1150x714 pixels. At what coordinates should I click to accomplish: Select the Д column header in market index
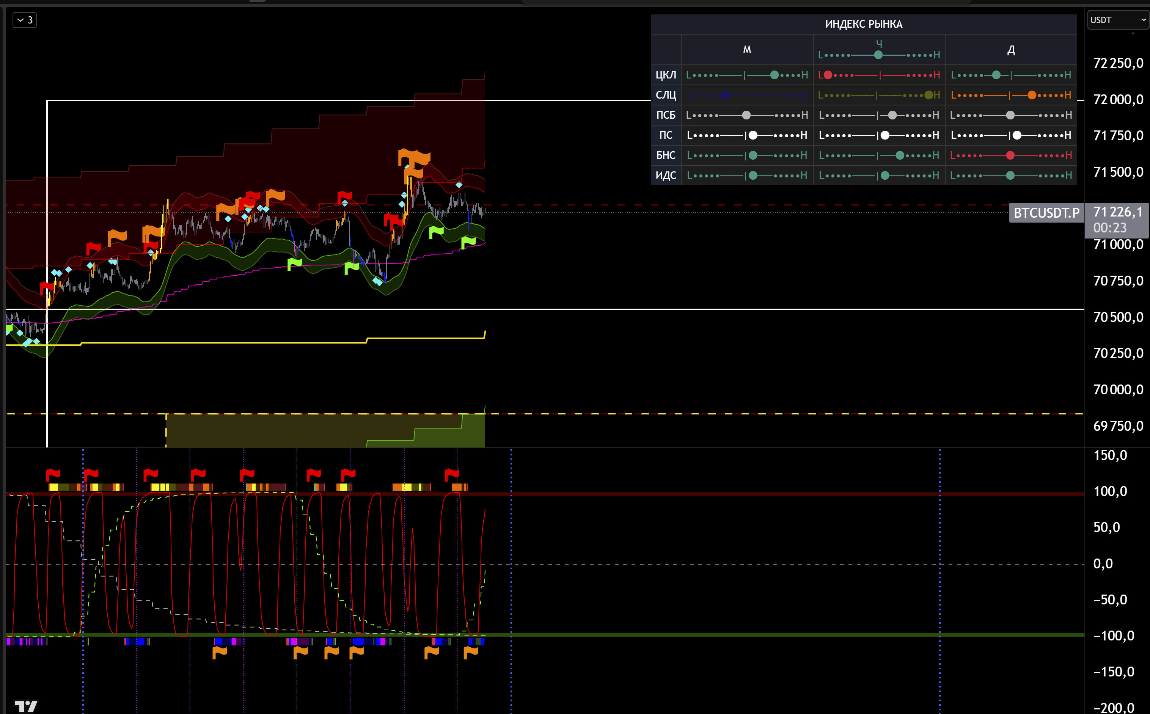tap(1011, 50)
